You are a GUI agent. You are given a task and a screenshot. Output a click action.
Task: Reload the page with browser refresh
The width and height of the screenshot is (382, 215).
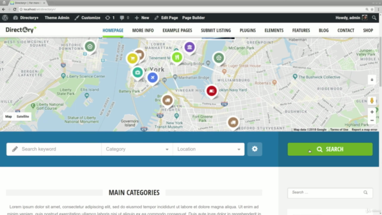coord(14,10)
